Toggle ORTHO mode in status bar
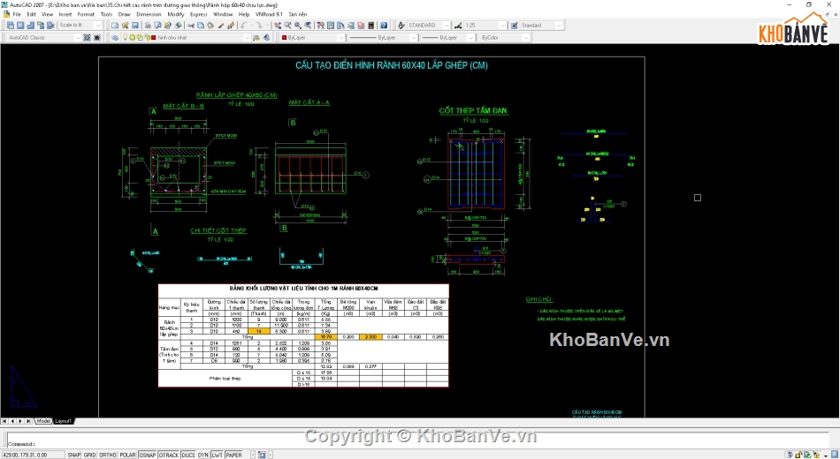Image resolution: width=840 pixels, height=459 pixels. coord(108,455)
